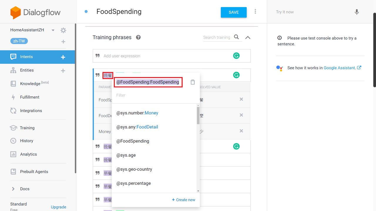376x211 pixels.
Task: Select @sys.geo-country entity option
Action: [134, 169]
